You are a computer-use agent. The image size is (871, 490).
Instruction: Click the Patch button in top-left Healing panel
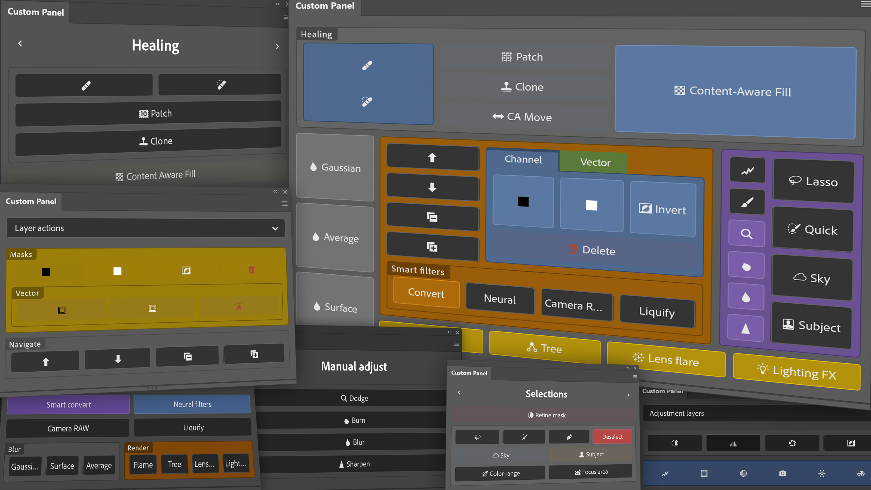point(148,114)
